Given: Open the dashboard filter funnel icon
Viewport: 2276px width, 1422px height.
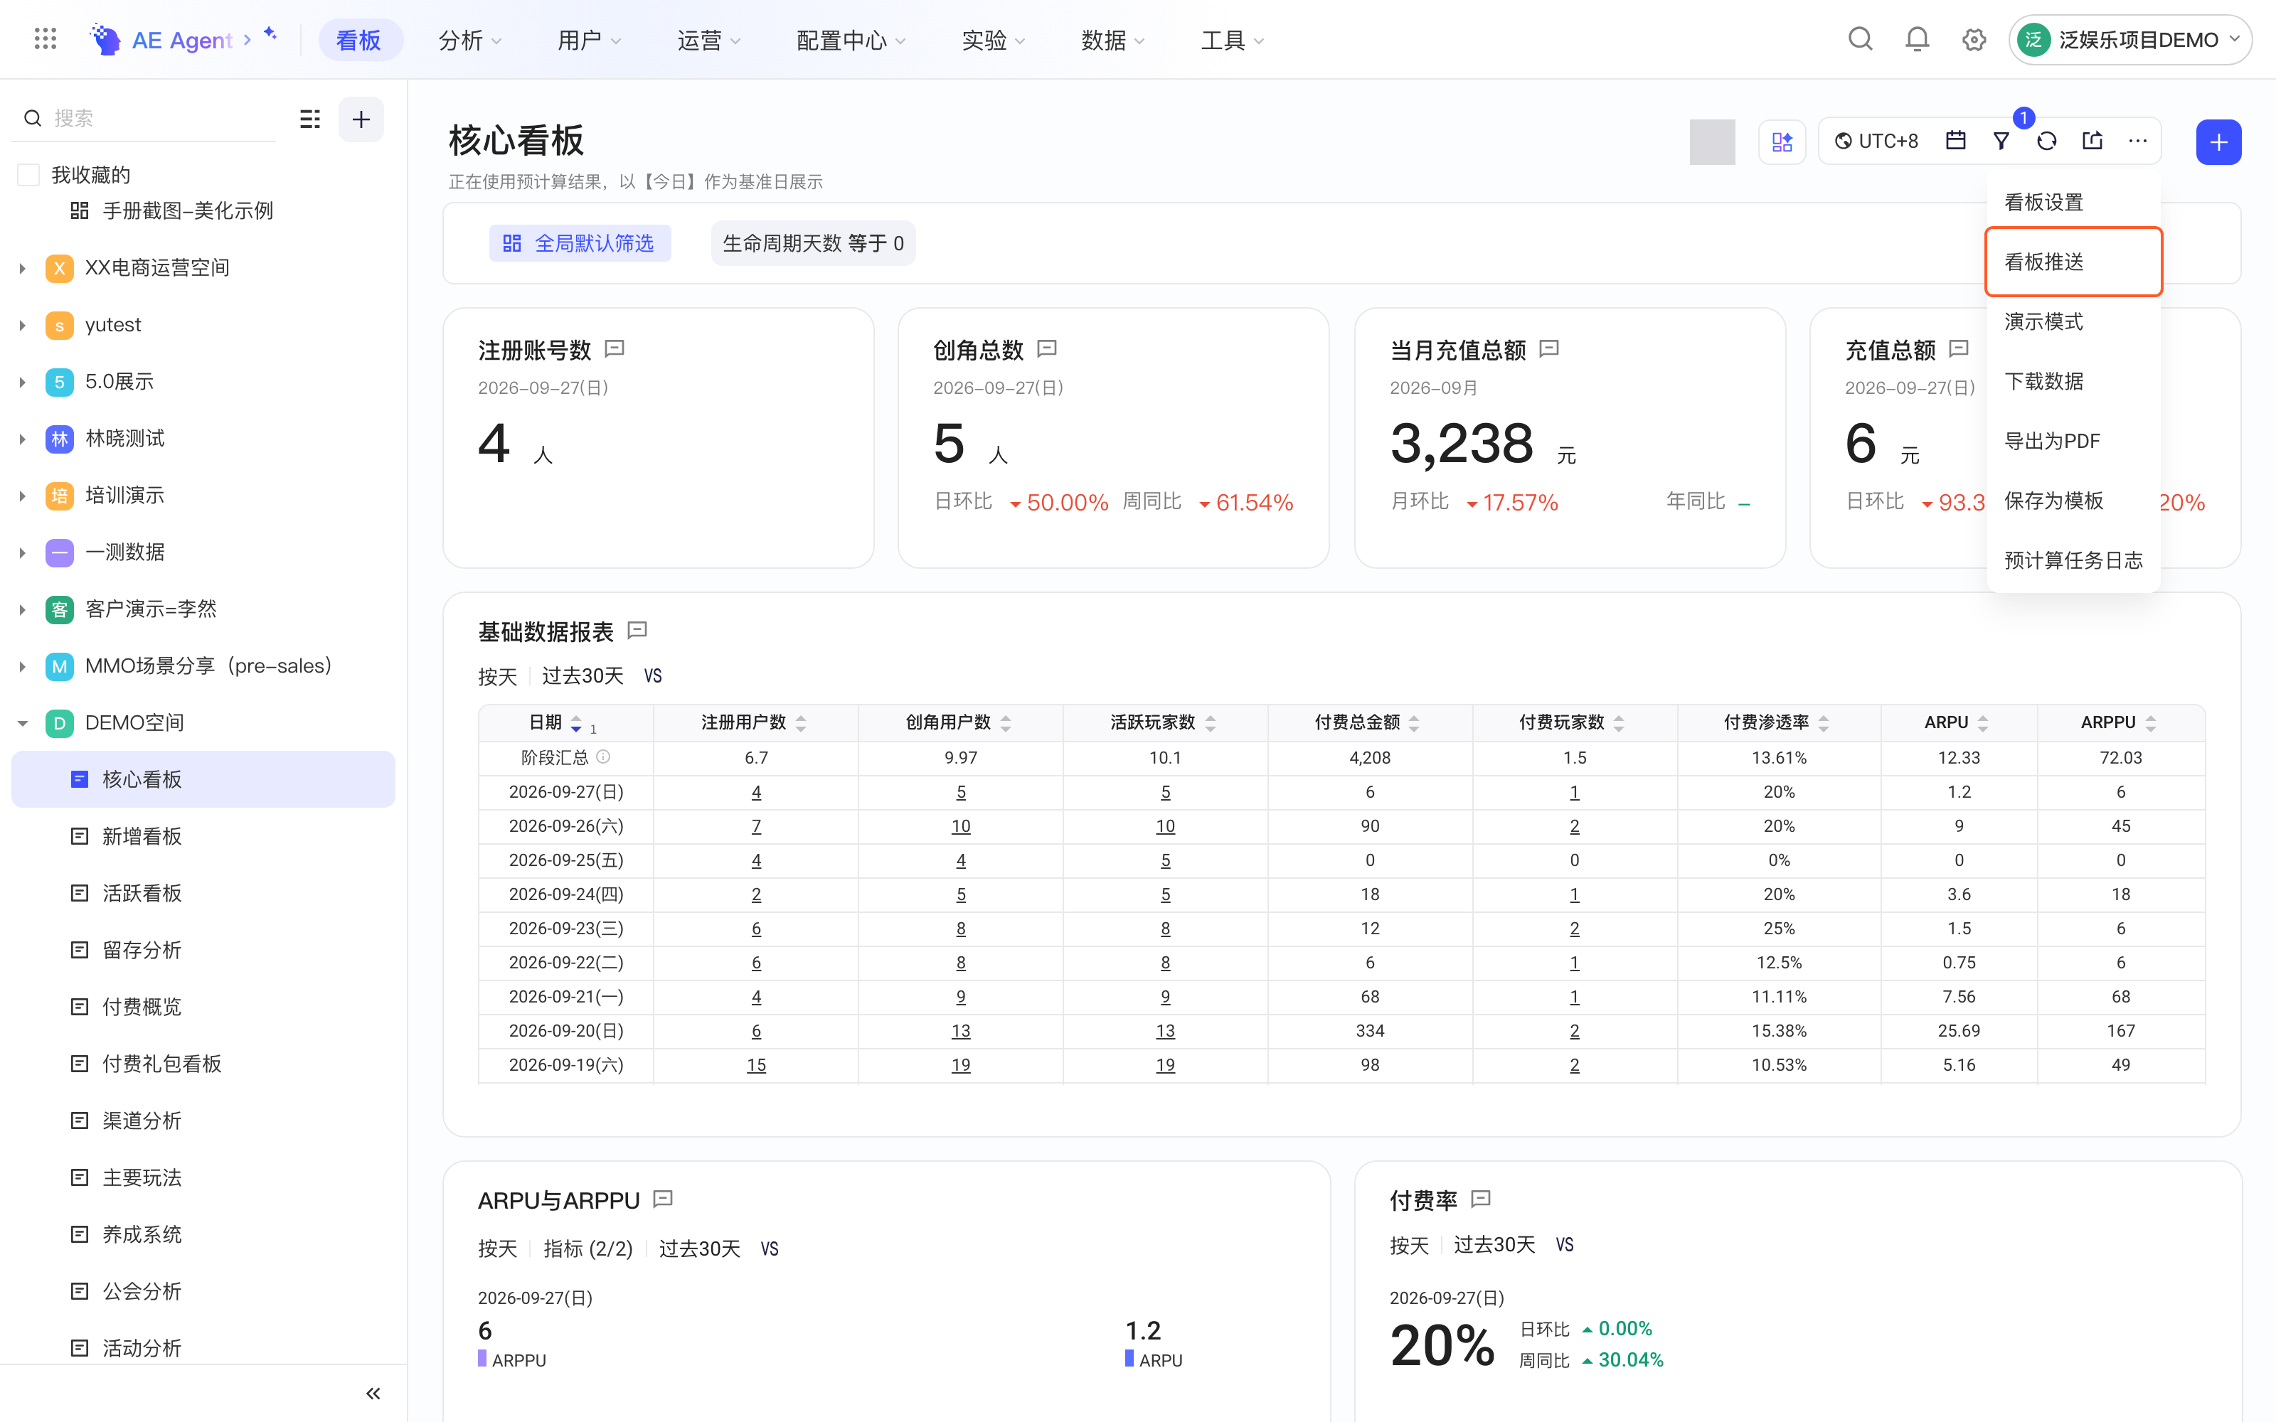Looking at the screenshot, I should (x=2001, y=141).
